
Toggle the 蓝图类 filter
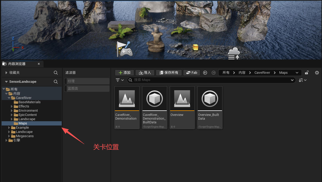(87, 89)
